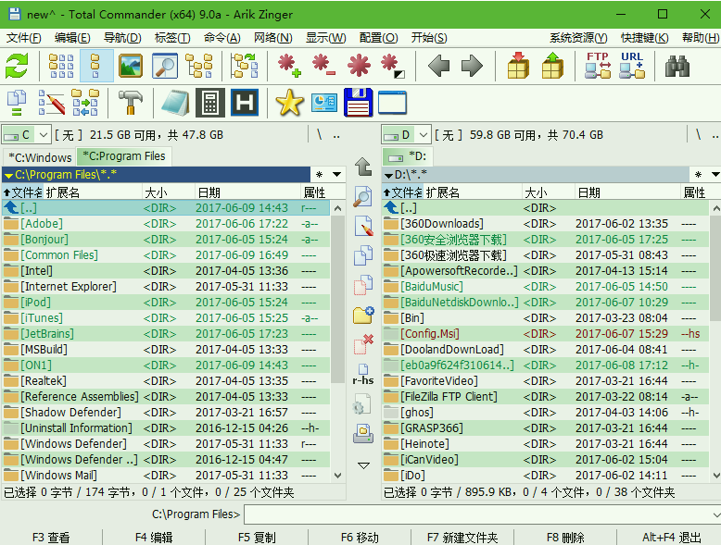This screenshot has width=721, height=545.
Task: Click the pack files box icon
Action: tap(518, 66)
